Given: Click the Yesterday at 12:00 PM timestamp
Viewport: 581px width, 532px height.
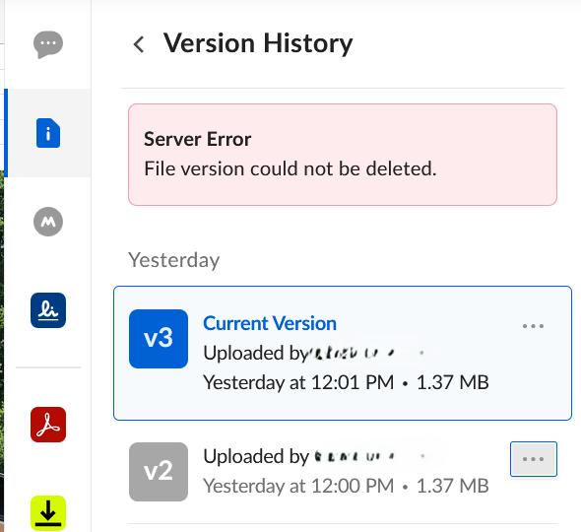Looking at the screenshot, I should click(298, 486).
